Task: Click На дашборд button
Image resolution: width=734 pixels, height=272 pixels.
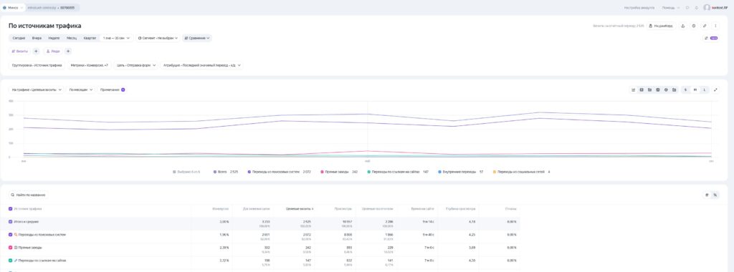Action: click(662, 26)
